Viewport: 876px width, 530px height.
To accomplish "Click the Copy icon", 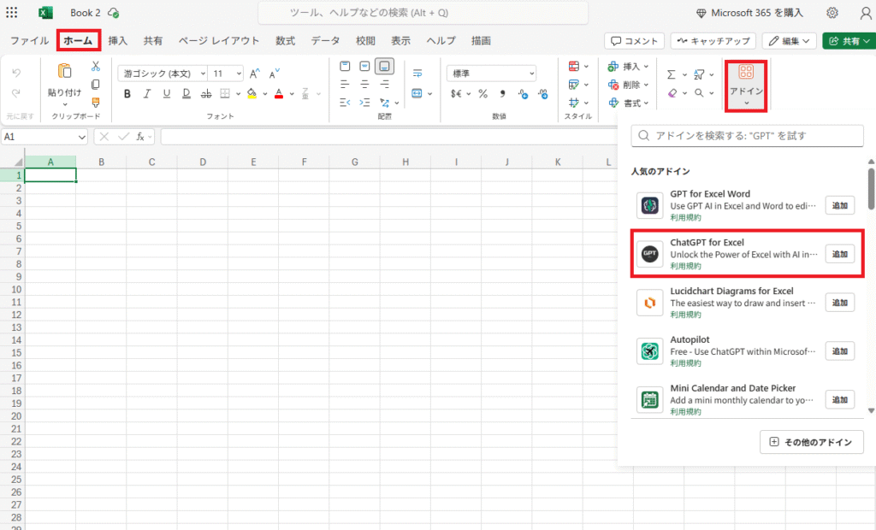I will 96,85.
